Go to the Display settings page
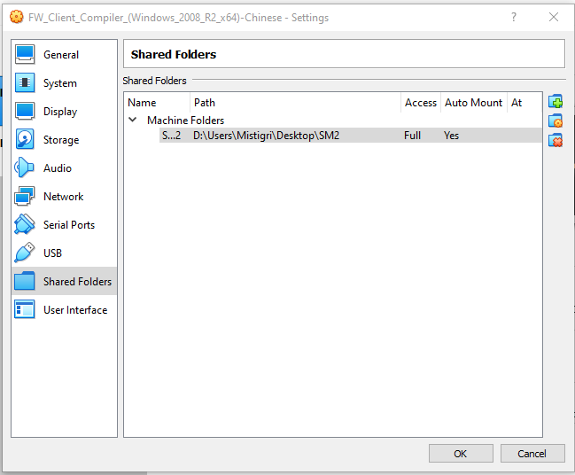575x475 pixels. point(64,111)
